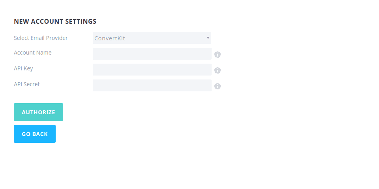
Task: Show help tooltip for the API Secret field
Action: pos(218,86)
